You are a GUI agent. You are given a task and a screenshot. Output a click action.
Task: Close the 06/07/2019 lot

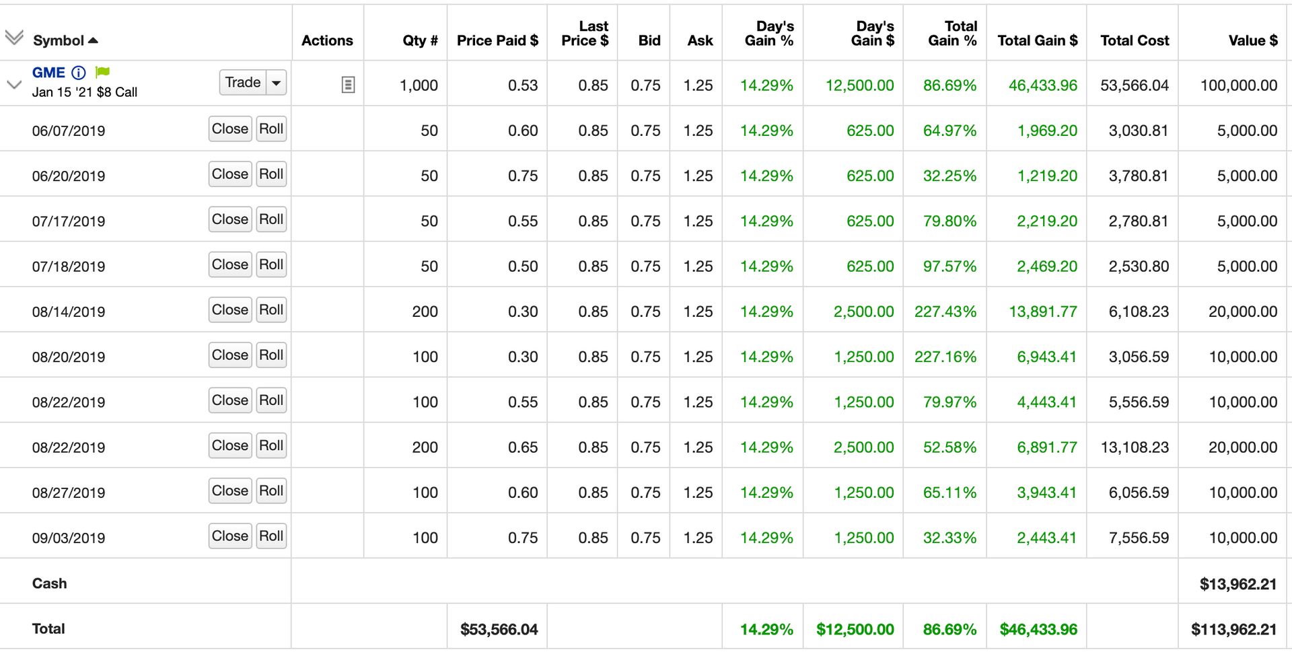coord(230,129)
